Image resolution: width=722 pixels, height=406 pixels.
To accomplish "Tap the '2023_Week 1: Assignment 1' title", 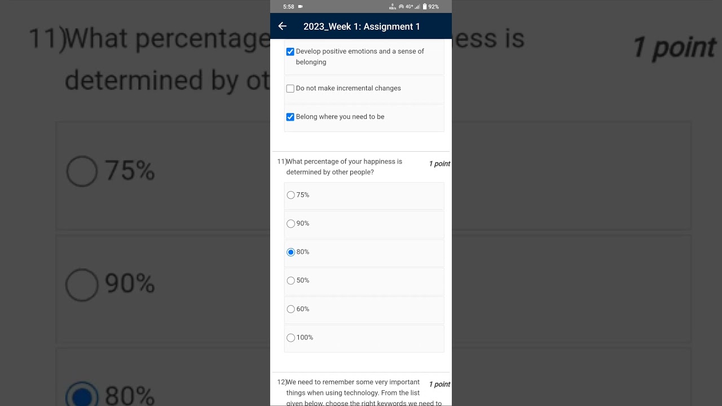I will 362,27.
